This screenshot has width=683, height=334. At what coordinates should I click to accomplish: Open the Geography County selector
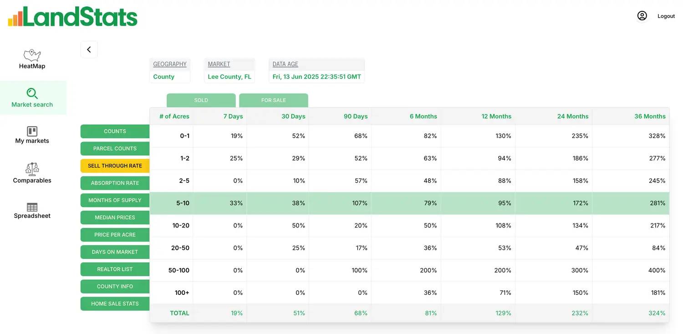pyautogui.click(x=169, y=76)
